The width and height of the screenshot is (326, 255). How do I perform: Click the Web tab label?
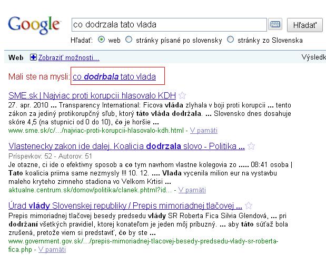(16, 57)
